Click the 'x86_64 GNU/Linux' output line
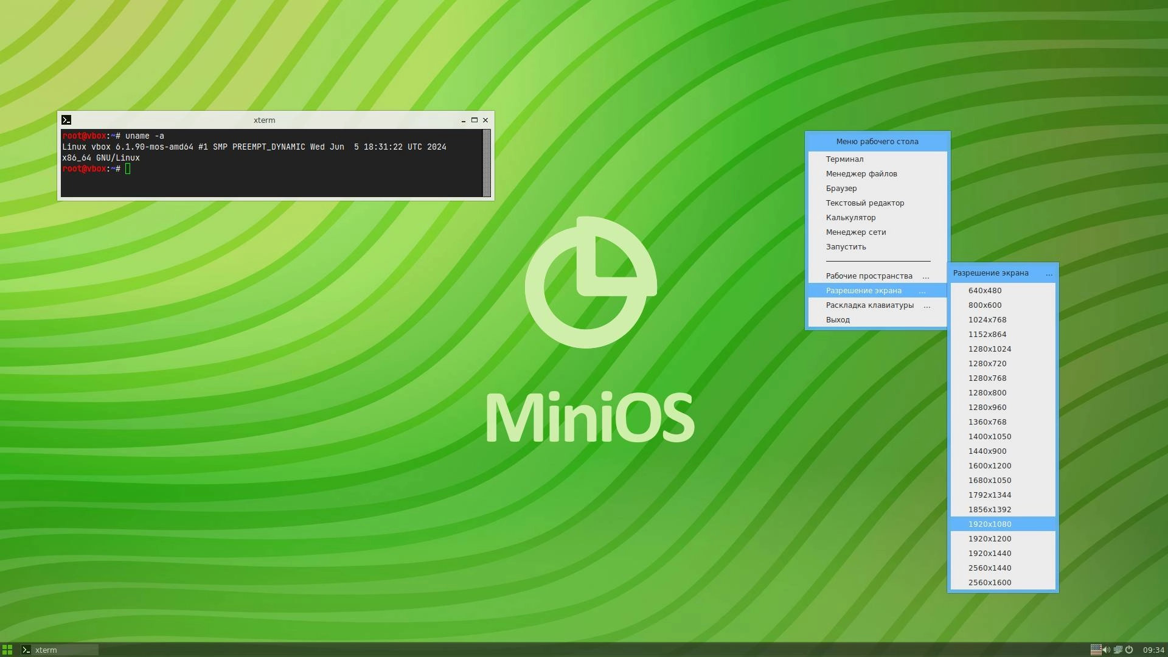1168x657 pixels. tap(101, 158)
